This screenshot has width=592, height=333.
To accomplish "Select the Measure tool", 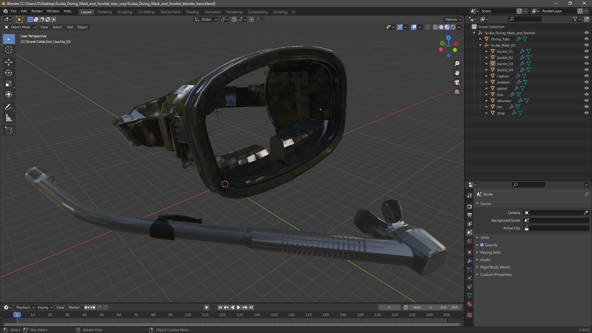I will (9, 118).
